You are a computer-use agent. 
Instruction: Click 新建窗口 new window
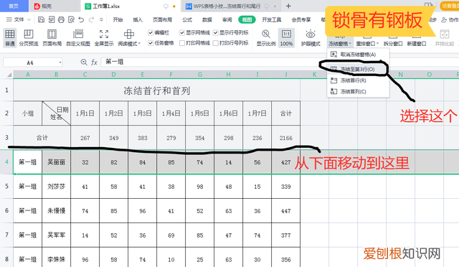pyautogui.click(x=417, y=43)
